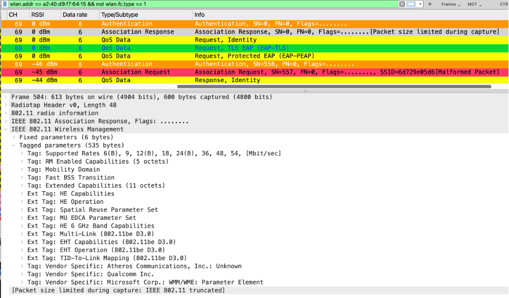Collapse the Tagged parameters (535 bytes) node
509x298 pixels.
click(x=14, y=146)
